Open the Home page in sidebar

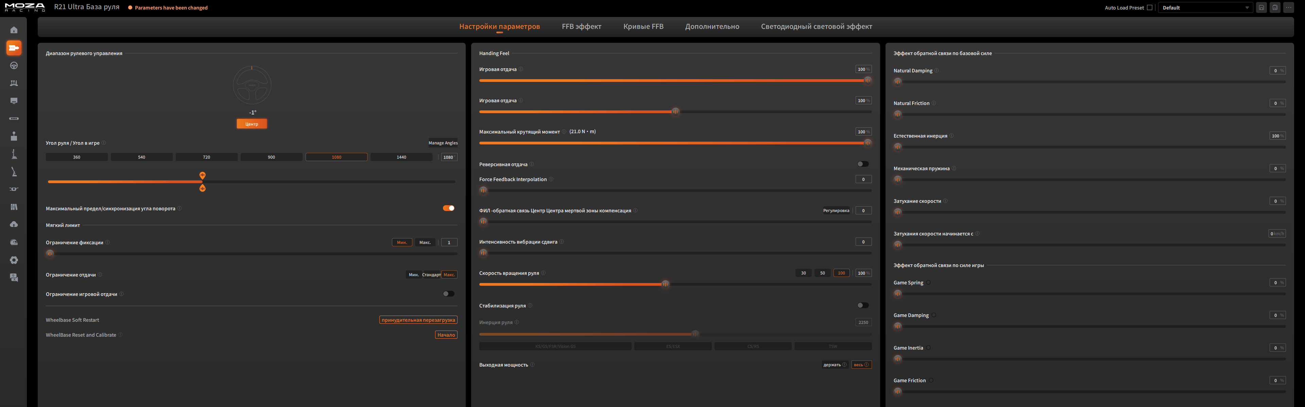[x=14, y=30]
